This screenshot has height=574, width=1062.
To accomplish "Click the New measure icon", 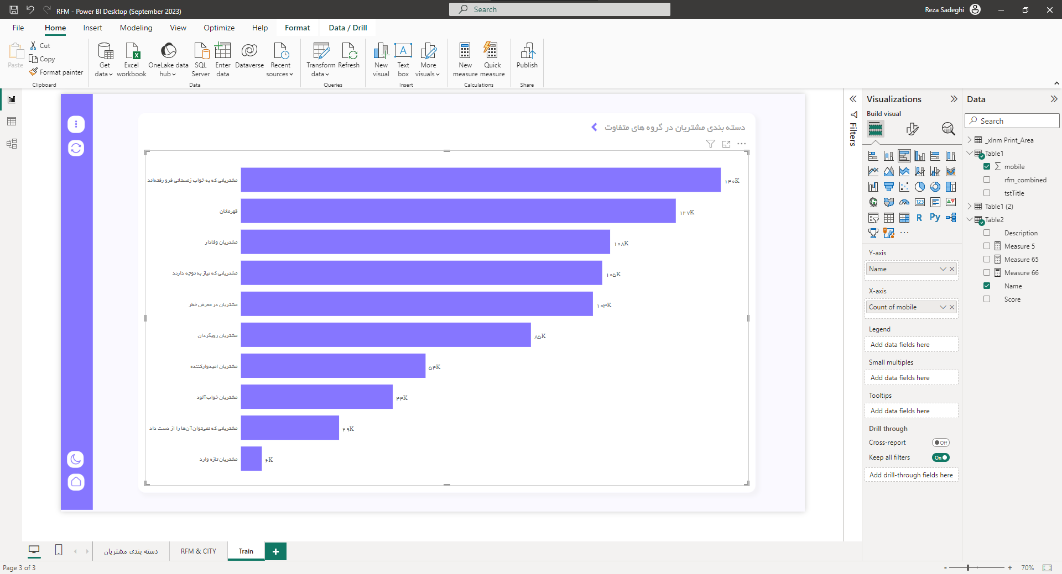I will coord(465,51).
